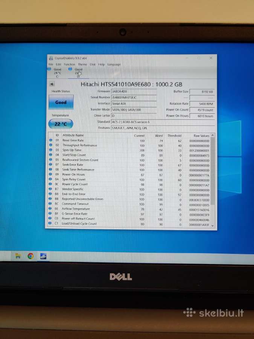254x339 pixels.
Task: Click status icon for Power-On Hours row
Action: click(x=50, y=174)
